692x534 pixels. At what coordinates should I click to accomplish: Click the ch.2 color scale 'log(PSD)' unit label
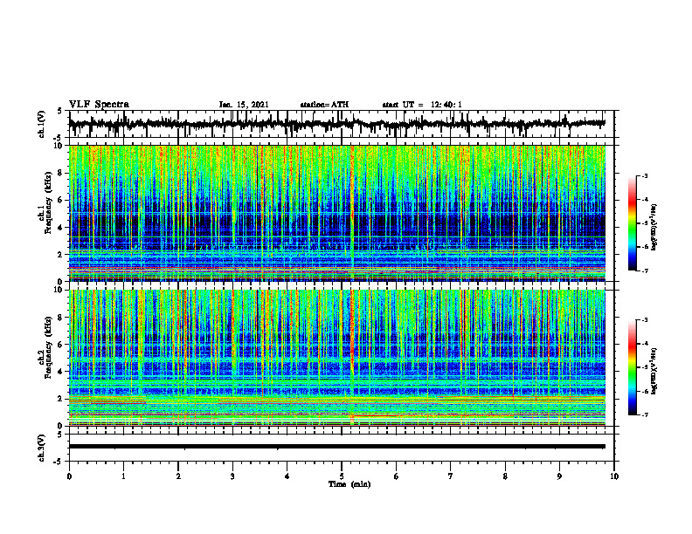[654, 371]
